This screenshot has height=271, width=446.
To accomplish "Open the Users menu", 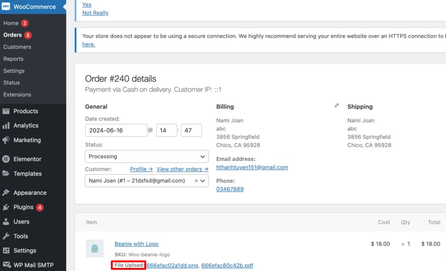I will click(x=22, y=221).
